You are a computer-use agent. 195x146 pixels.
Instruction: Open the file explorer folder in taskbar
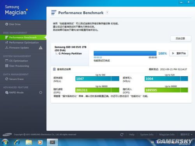(28, 142)
